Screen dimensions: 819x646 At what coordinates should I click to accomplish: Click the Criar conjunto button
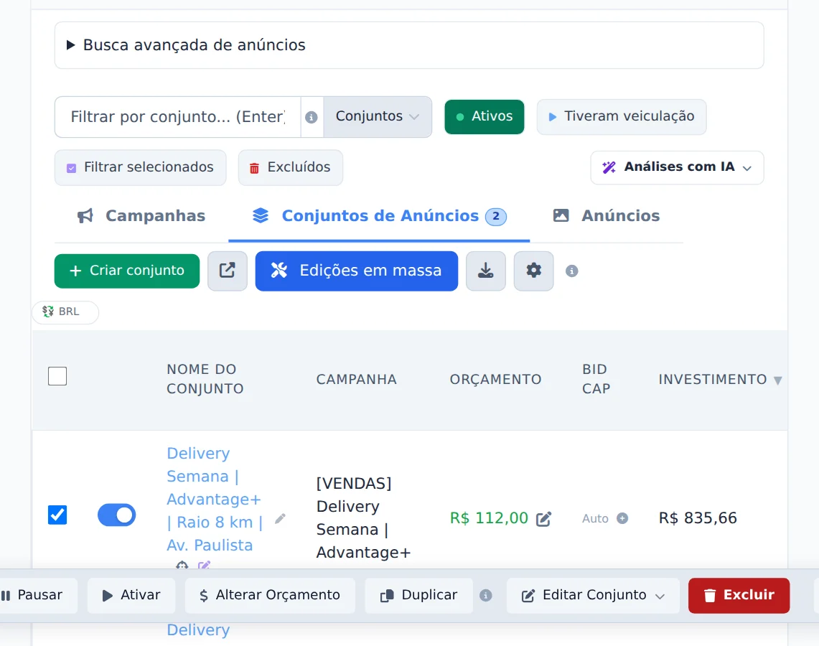pos(127,271)
